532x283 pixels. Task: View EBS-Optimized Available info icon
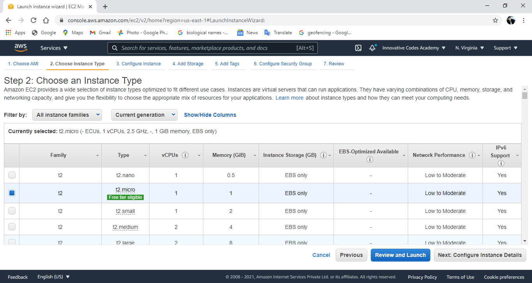pyautogui.click(x=369, y=159)
